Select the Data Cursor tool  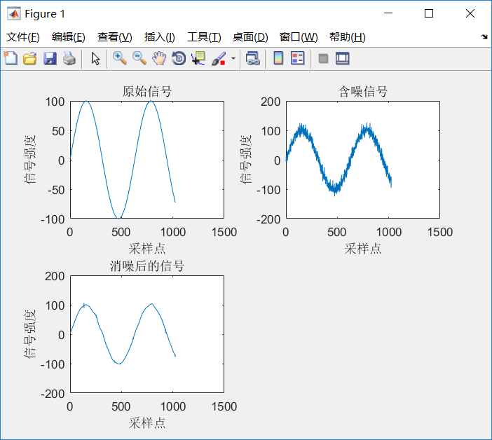coord(198,59)
